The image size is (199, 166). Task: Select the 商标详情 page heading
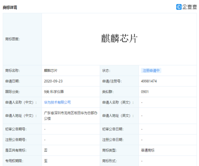click(10, 7)
